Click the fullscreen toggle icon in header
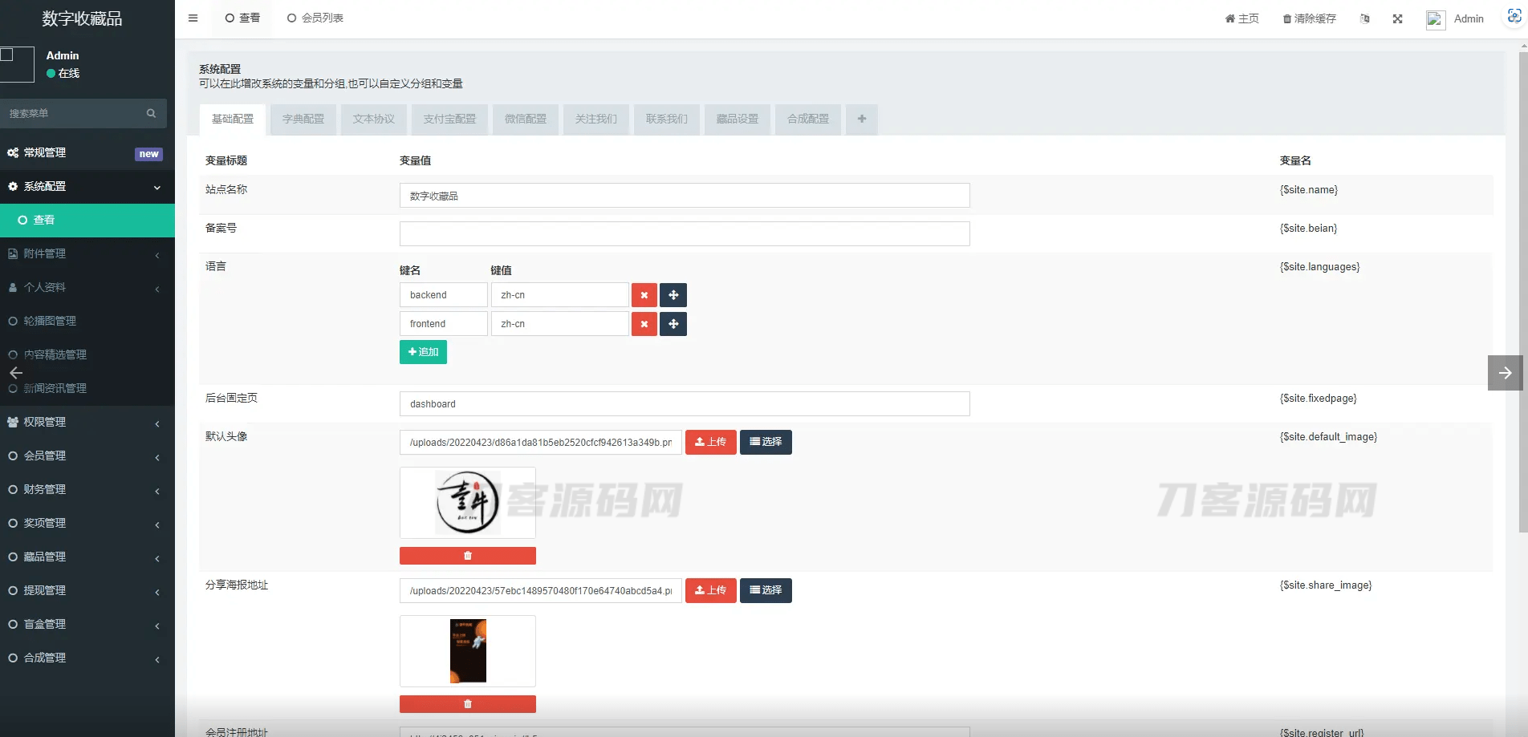1528x737 pixels. 1397,18
